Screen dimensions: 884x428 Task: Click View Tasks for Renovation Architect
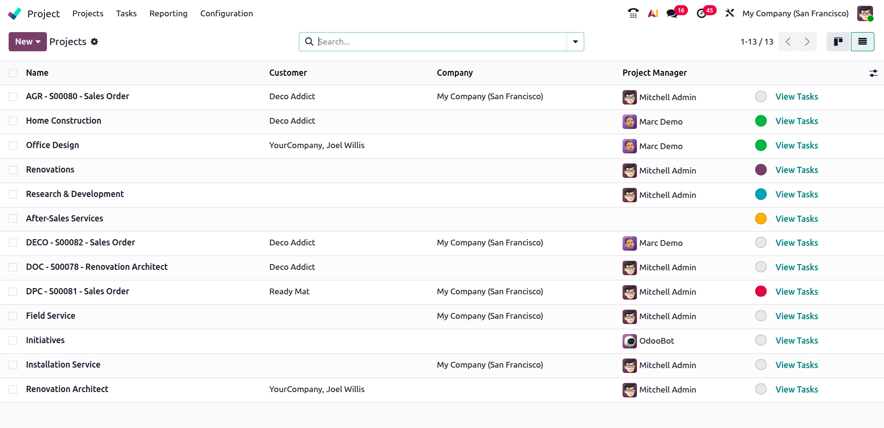pyautogui.click(x=796, y=390)
